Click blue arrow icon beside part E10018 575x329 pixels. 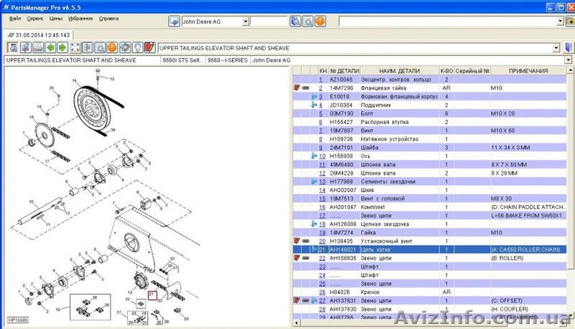[x=315, y=96]
